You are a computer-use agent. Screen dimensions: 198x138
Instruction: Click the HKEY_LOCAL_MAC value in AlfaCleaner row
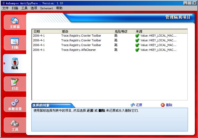coord(158,50)
